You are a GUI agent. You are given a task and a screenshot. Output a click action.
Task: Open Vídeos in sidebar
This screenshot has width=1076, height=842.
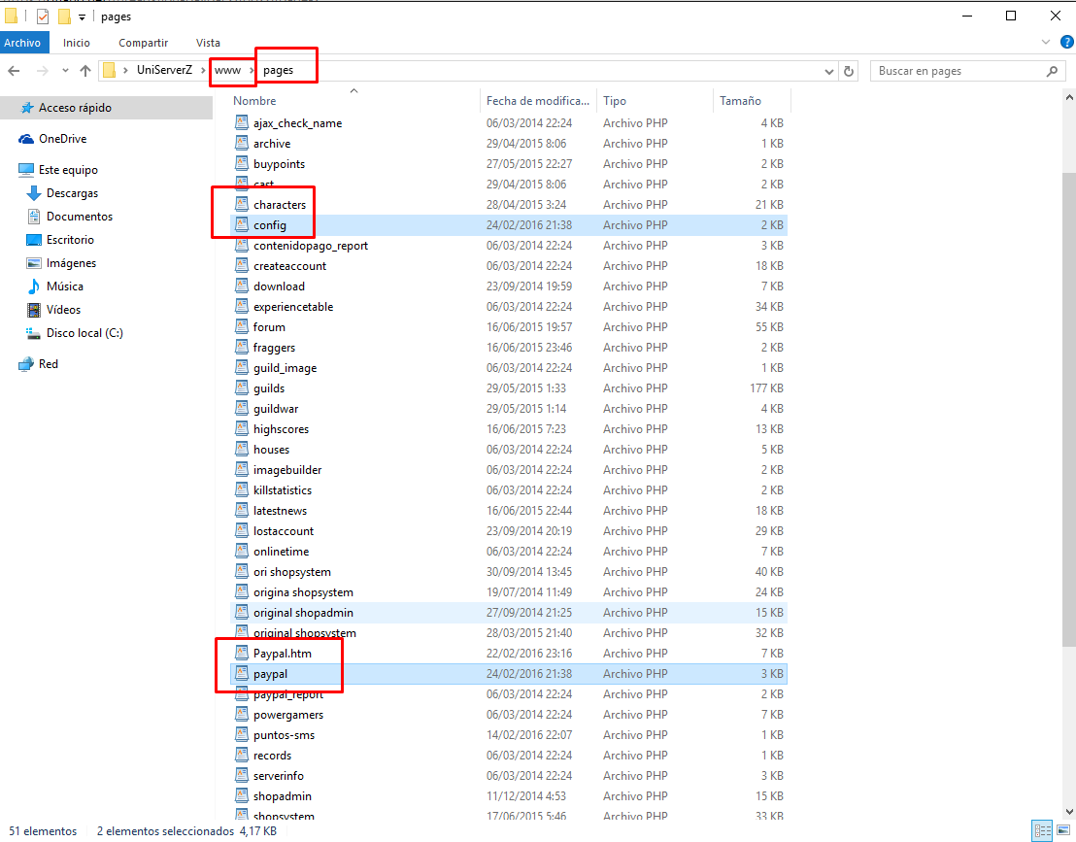pyautogui.click(x=63, y=310)
